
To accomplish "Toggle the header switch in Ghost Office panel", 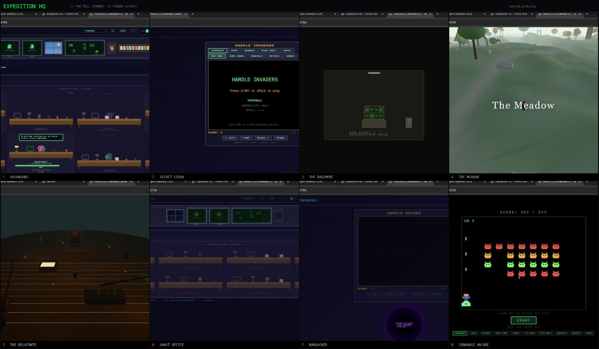I will pos(291,199).
